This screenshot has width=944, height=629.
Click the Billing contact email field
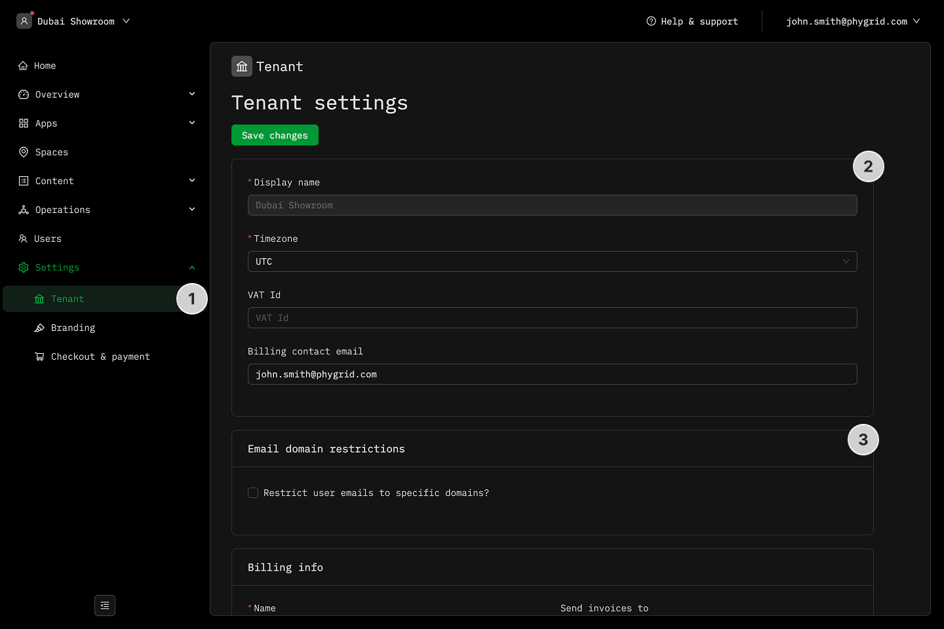(552, 374)
